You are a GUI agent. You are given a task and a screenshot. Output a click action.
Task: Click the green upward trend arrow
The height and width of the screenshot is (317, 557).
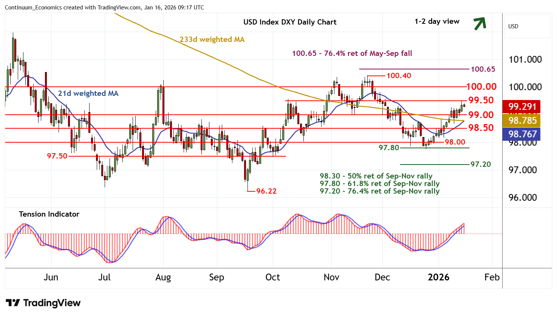pos(480,23)
